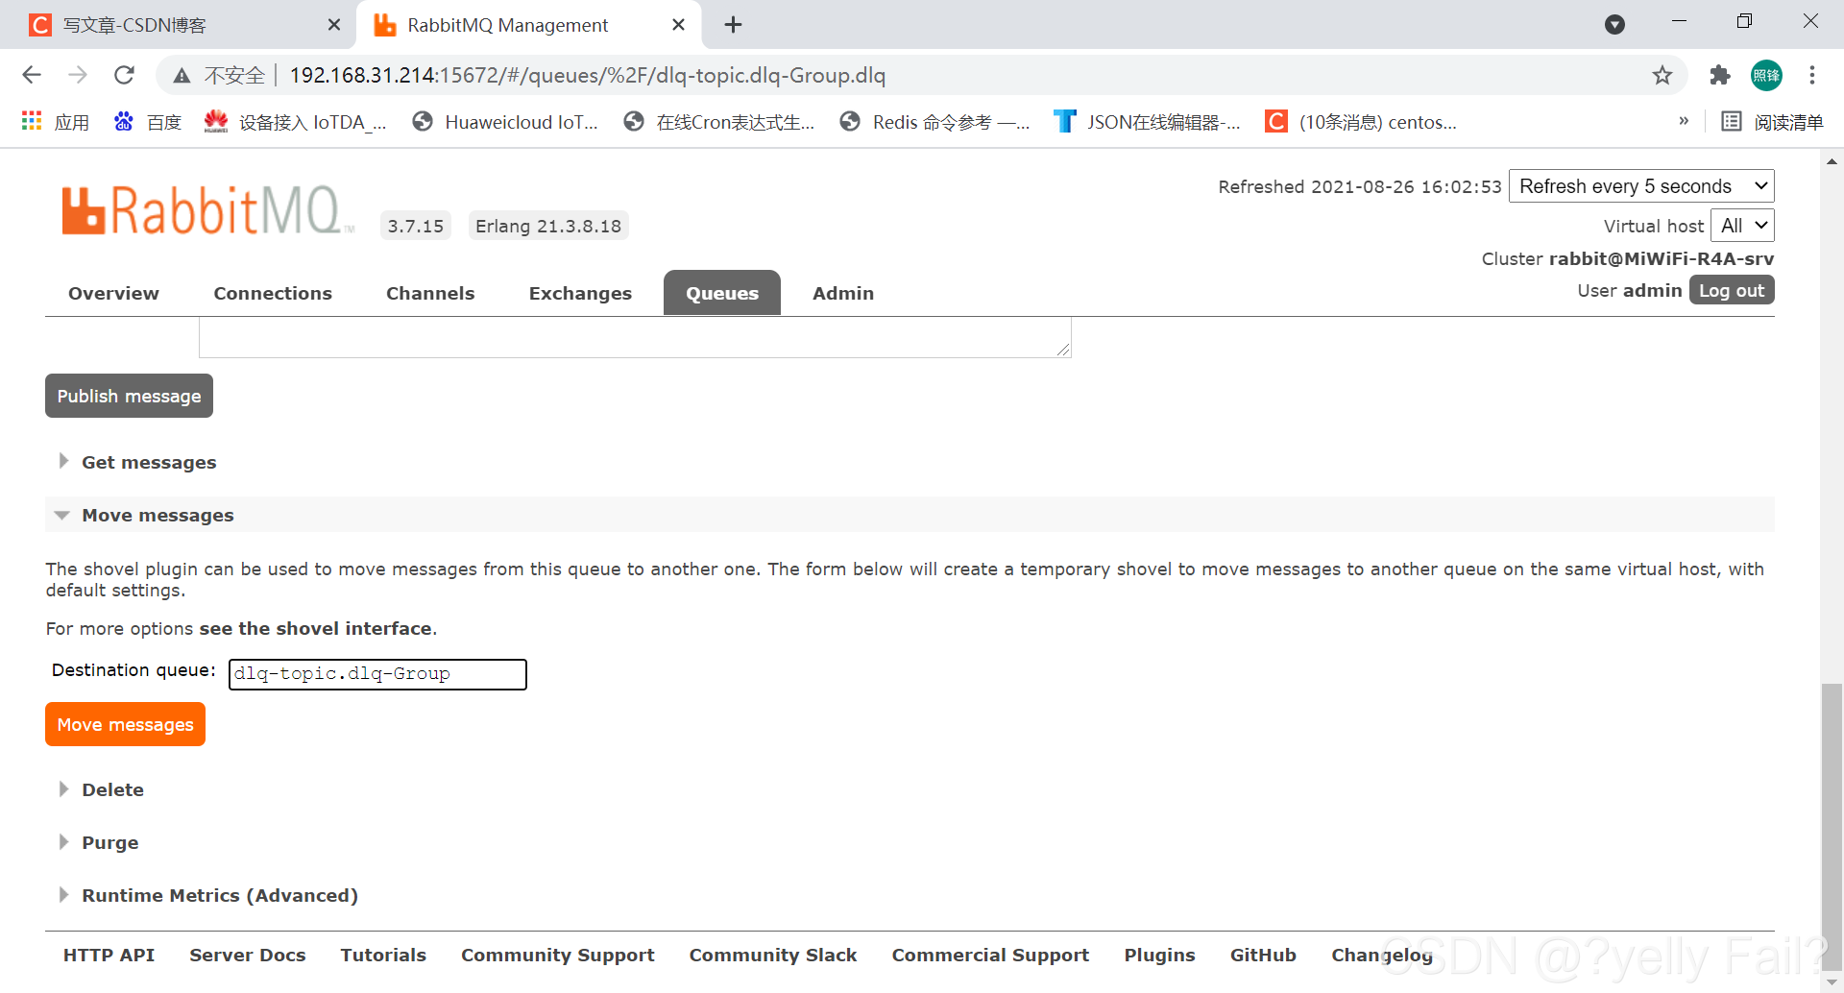This screenshot has height=993, width=1844.
Task: Click the orange Move messages button
Action: pyautogui.click(x=125, y=724)
